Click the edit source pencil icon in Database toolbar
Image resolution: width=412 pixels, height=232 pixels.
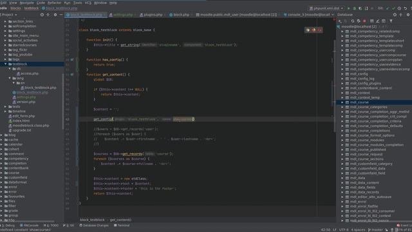(x=378, y=21)
